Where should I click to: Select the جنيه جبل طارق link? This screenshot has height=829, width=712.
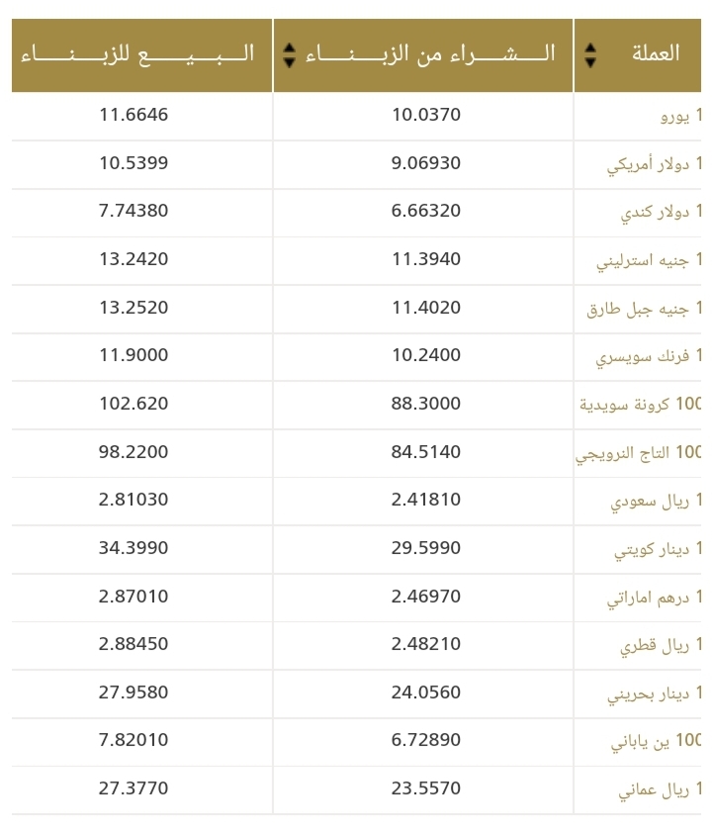[644, 308]
